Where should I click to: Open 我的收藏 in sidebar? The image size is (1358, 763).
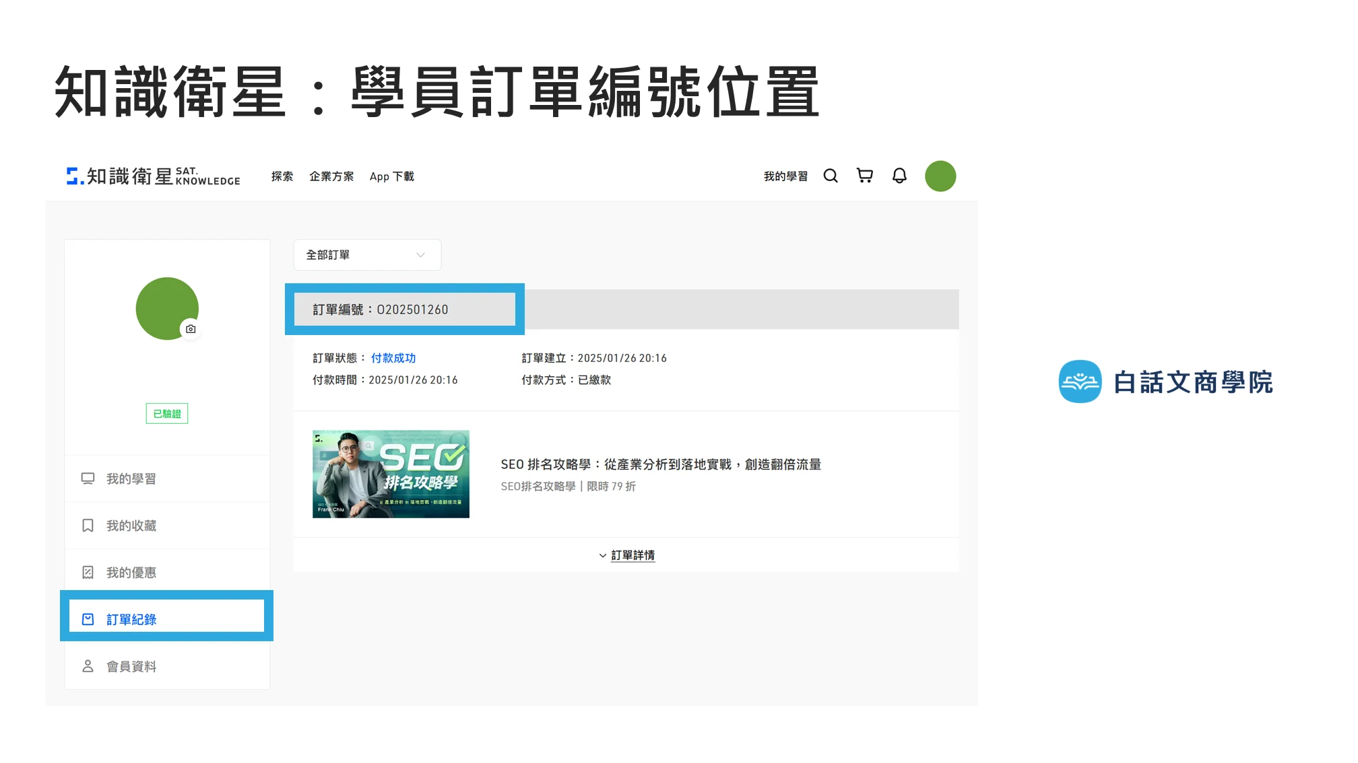(131, 525)
